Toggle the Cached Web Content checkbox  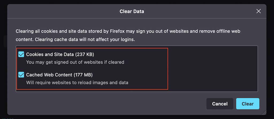(x=21, y=75)
